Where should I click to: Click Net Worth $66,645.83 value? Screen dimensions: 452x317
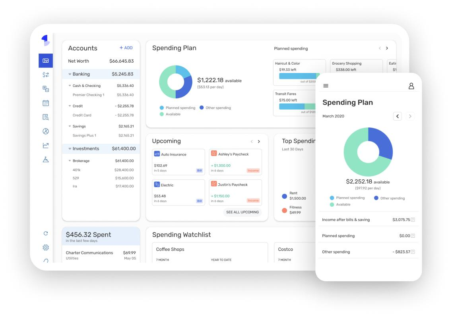[x=121, y=61]
